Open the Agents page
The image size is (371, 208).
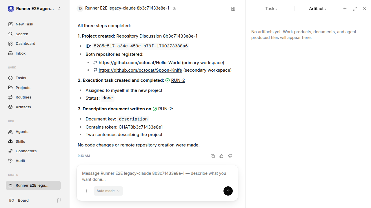pos(33,131)
